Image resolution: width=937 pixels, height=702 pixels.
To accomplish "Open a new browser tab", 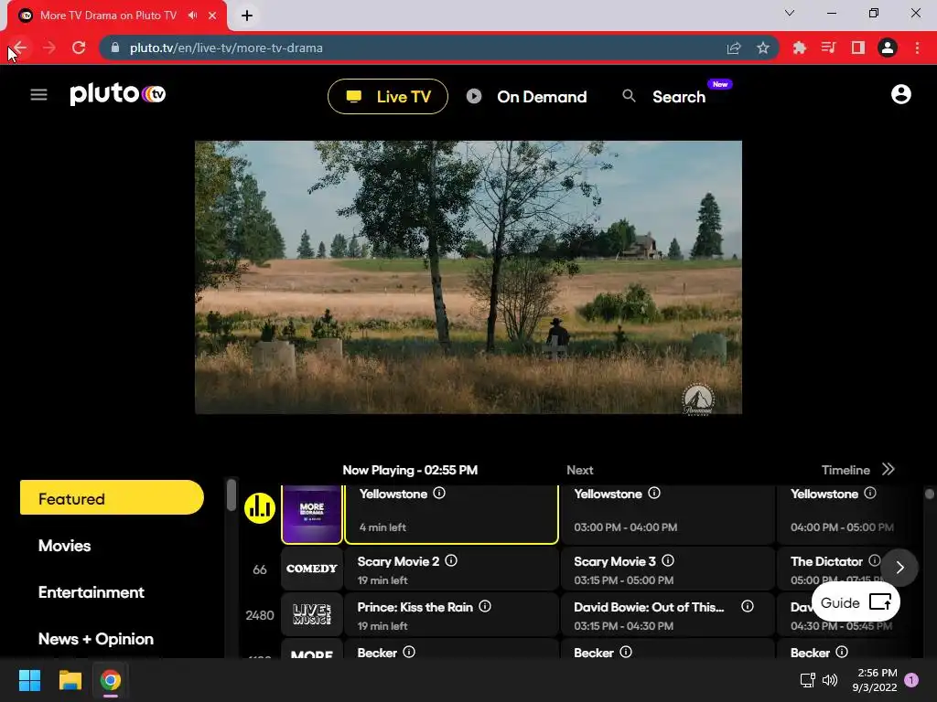I will (247, 16).
